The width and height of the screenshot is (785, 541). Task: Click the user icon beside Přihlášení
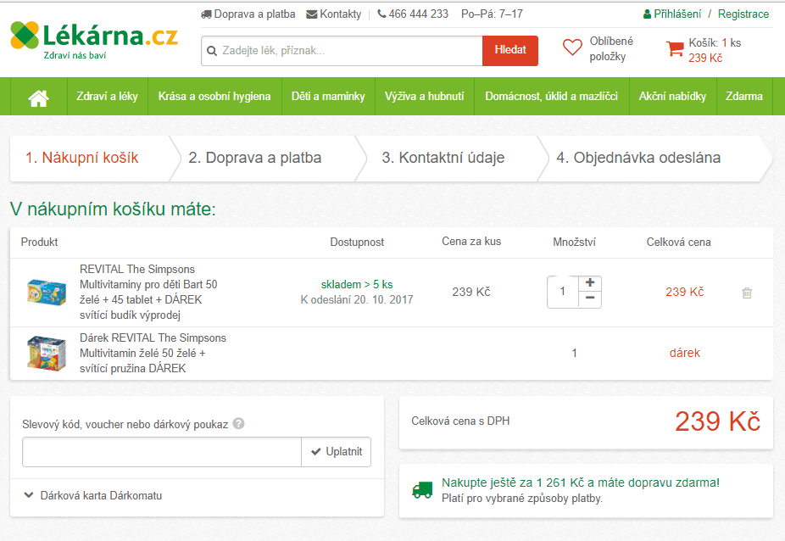pyautogui.click(x=647, y=14)
